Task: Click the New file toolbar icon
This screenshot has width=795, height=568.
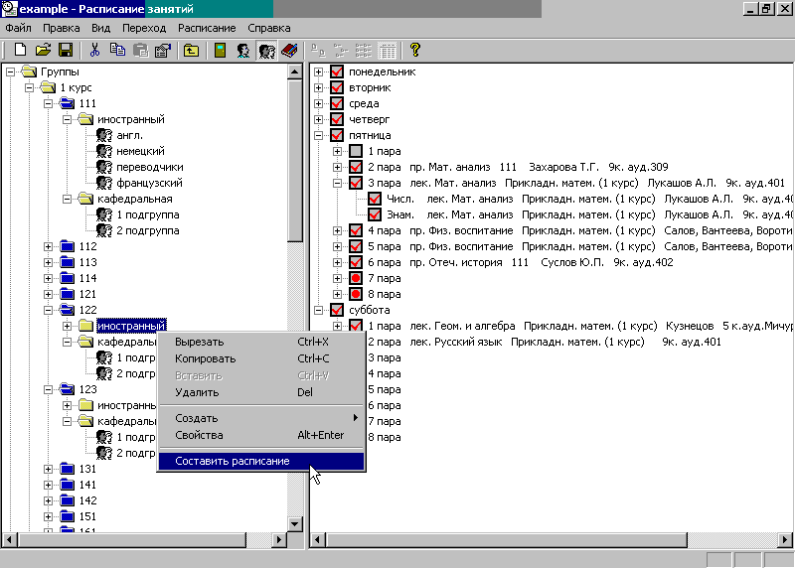Action: 20,50
